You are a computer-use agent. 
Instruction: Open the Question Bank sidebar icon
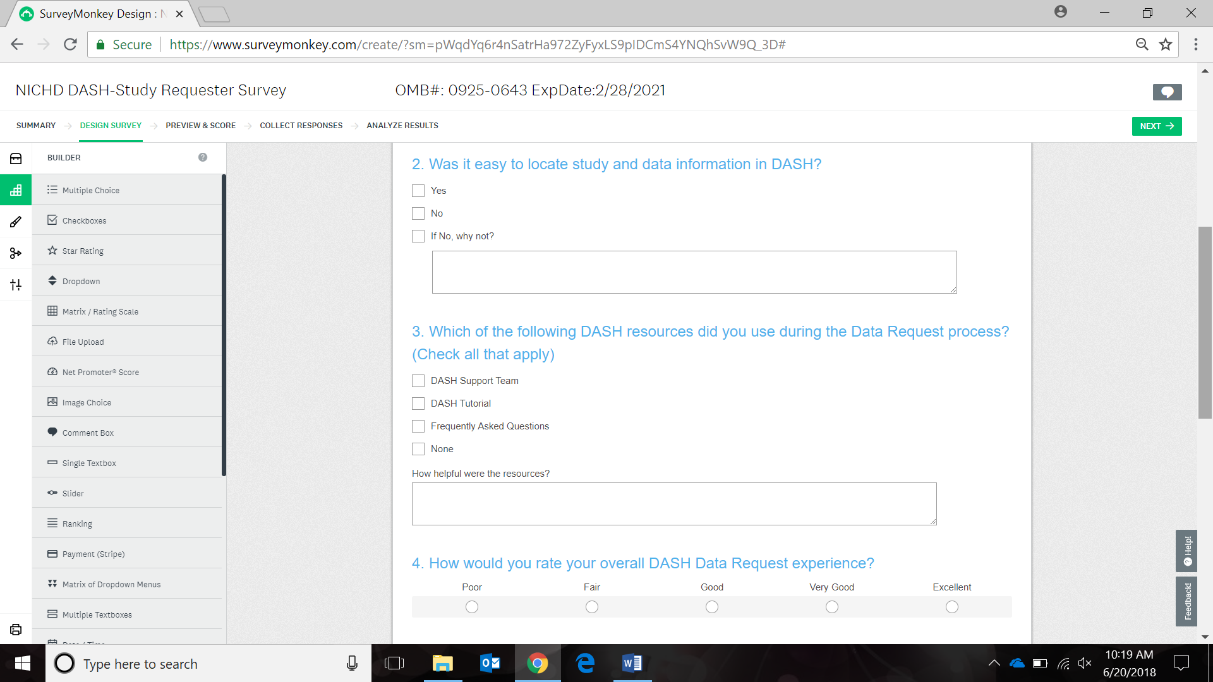(16, 159)
